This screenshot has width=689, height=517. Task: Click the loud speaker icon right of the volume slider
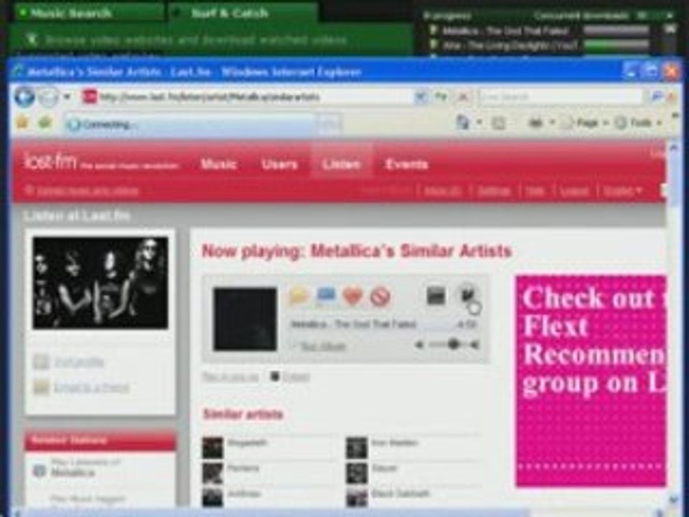point(474,345)
